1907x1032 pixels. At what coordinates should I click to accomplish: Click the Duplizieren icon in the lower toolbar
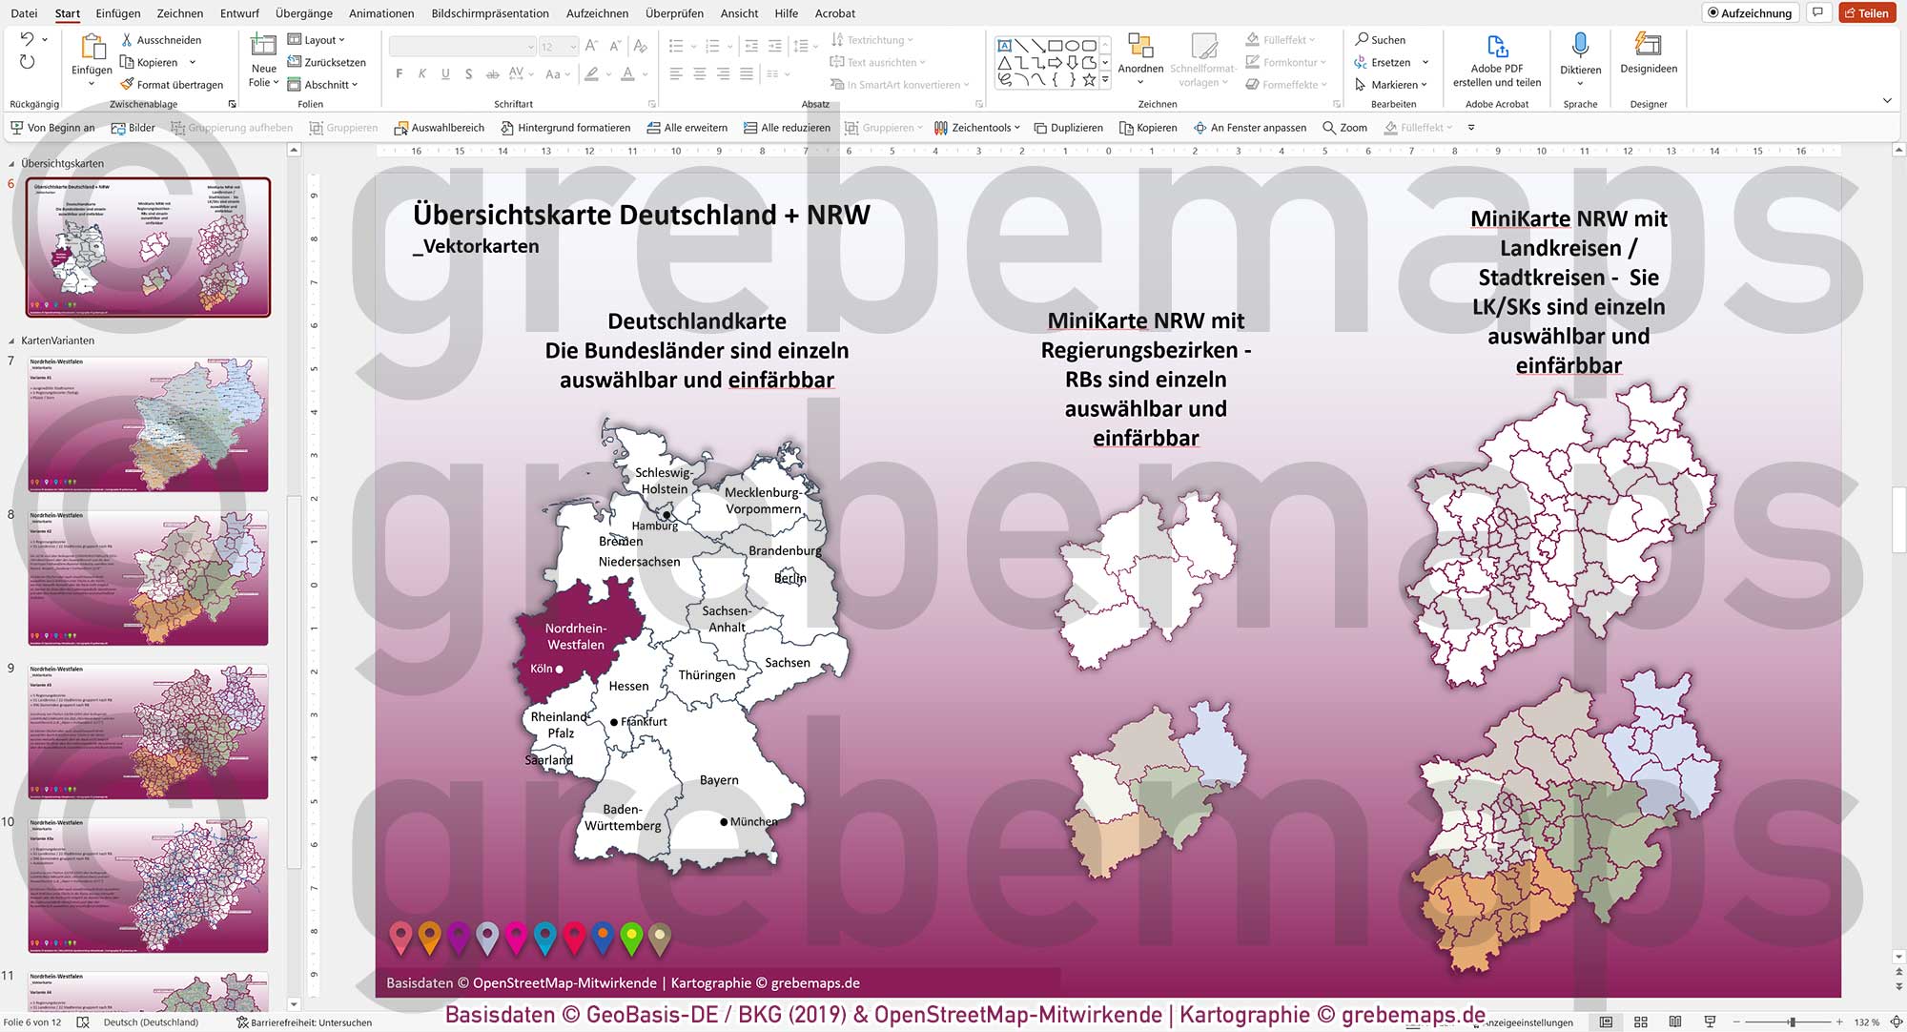tap(1038, 127)
